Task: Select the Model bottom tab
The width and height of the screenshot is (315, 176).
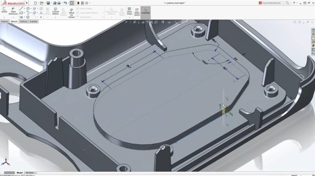Action: (19, 172)
